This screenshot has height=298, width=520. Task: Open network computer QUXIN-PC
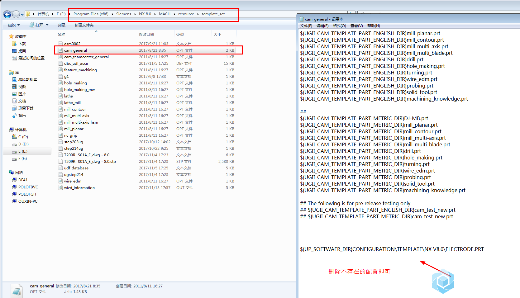point(28,201)
